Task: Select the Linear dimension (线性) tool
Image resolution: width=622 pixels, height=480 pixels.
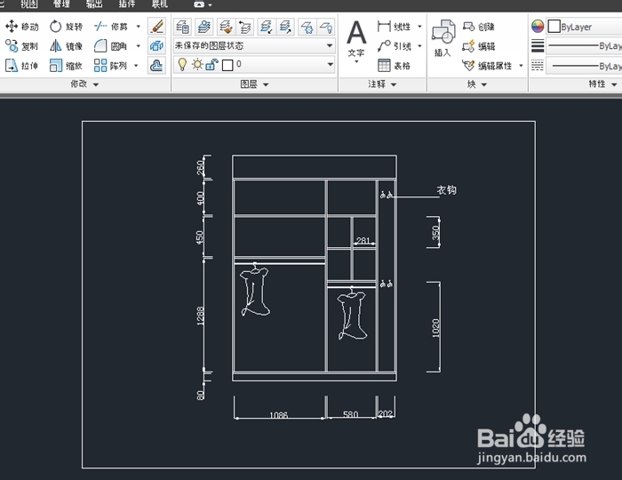Action: click(394, 27)
